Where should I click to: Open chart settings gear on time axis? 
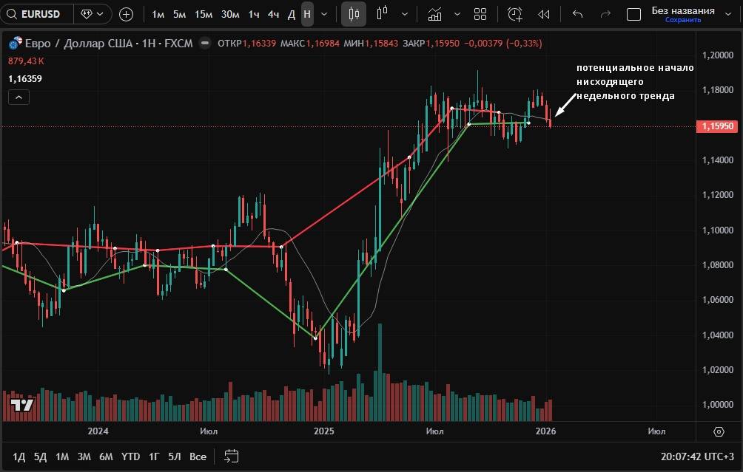719,431
